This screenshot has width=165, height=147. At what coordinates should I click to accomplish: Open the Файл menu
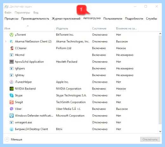[8, 12]
